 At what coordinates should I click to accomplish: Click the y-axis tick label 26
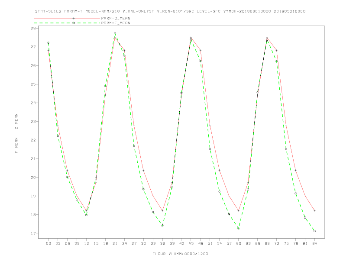(x=34, y=65)
